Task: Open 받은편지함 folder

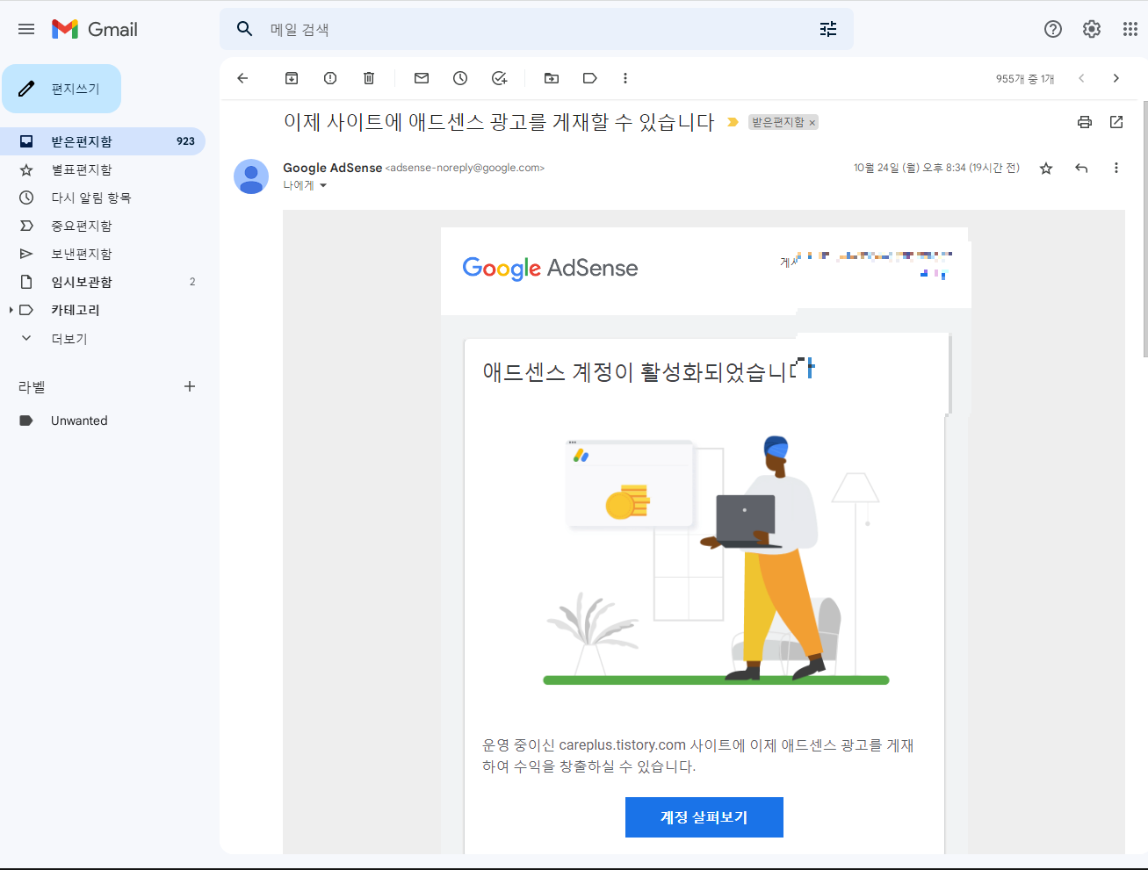Action: pyautogui.click(x=103, y=141)
